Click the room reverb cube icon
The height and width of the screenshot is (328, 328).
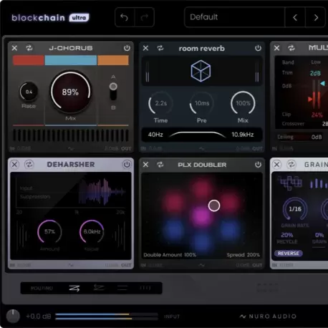pyautogui.click(x=201, y=71)
